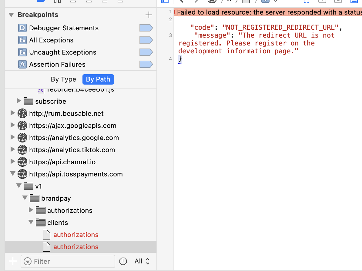Toggle the Assertion Failures breakpoint marker

pos(146,64)
